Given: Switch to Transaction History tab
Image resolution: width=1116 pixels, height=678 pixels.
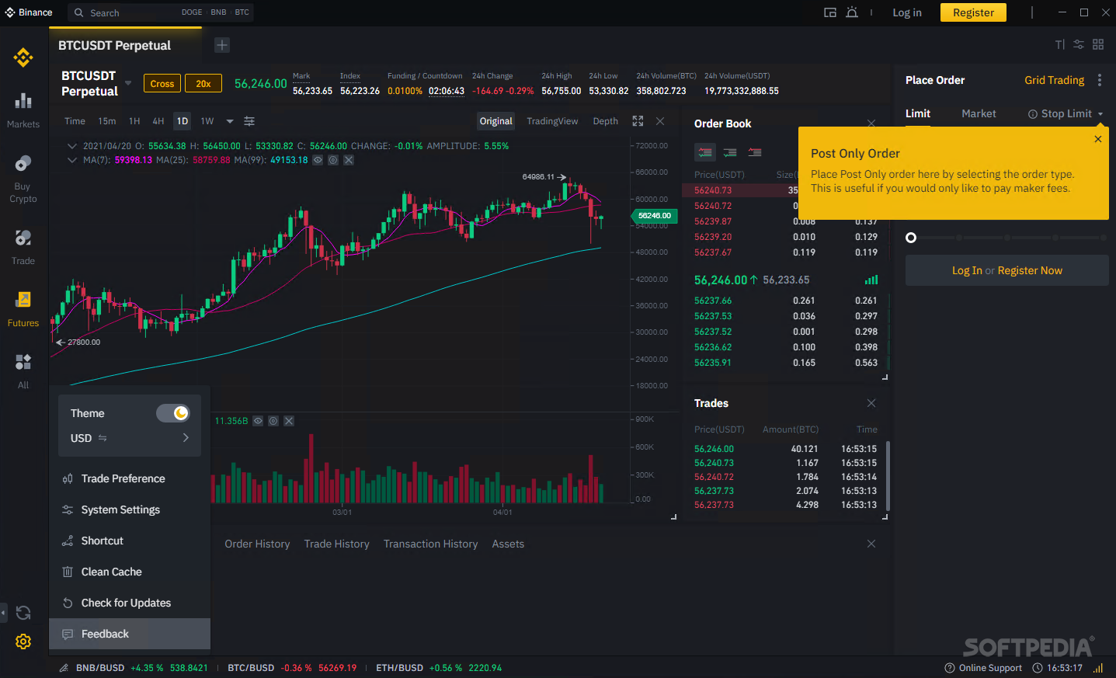Looking at the screenshot, I should (431, 544).
